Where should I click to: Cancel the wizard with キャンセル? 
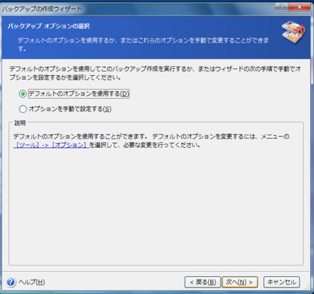(281, 282)
